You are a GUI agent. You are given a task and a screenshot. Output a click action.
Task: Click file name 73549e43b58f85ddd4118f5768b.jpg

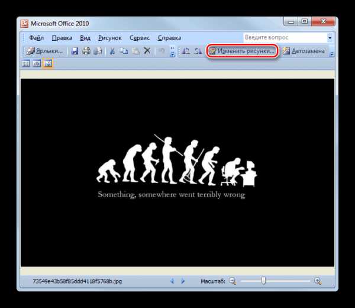pyautogui.click(x=78, y=281)
